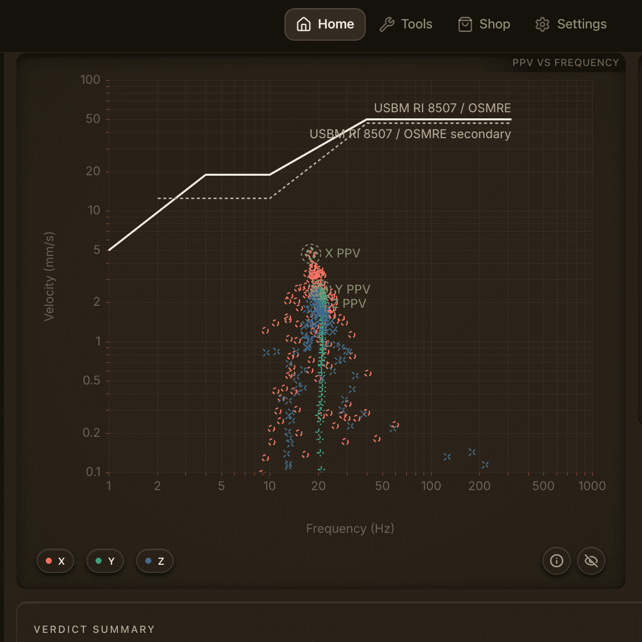Click the Home house icon

[304, 24]
